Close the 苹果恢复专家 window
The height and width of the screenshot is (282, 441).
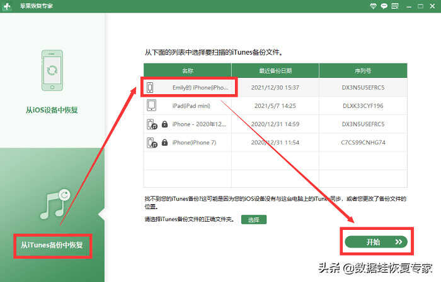[x=432, y=6]
